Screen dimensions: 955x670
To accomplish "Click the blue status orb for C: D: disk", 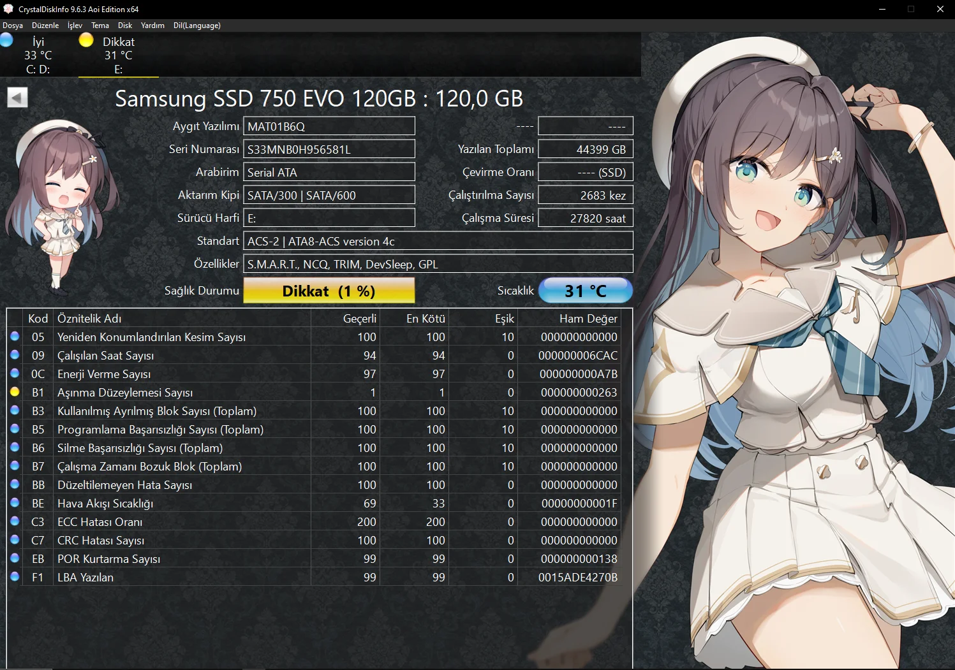I will 6,40.
